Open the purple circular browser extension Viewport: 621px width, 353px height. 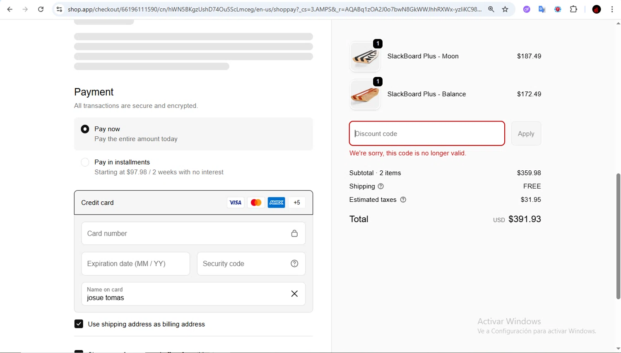527,9
